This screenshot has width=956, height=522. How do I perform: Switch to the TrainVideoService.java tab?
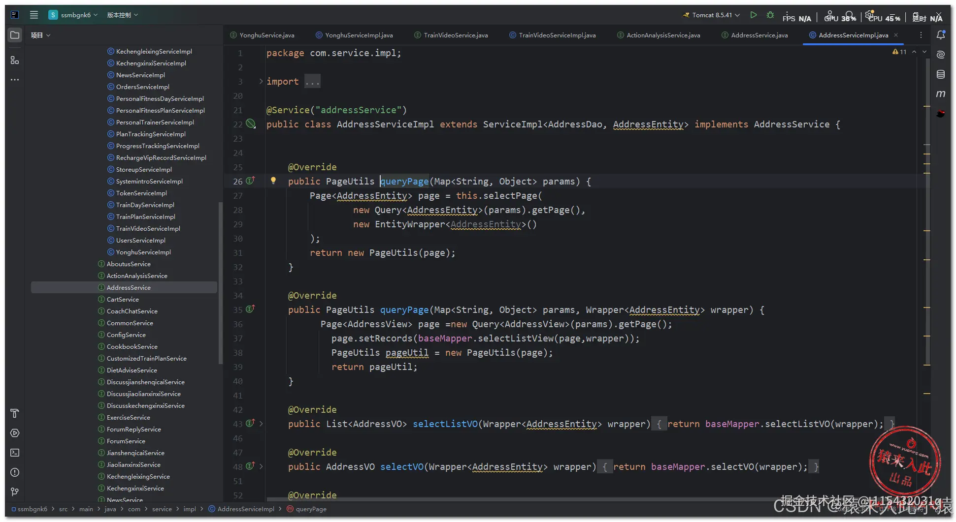(451, 35)
